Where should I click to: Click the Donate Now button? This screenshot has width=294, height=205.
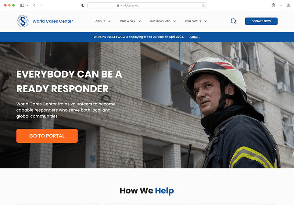pyautogui.click(x=261, y=21)
